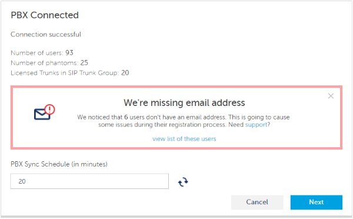
Task: Select the PBX Connected heading
Action: [x=45, y=15]
